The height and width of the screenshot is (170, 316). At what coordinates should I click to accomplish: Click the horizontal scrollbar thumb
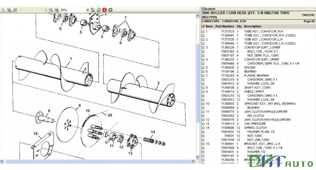[98, 161]
